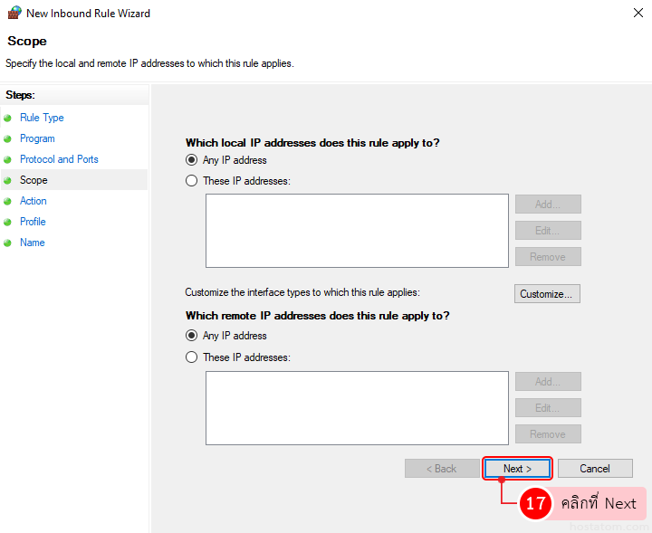This screenshot has width=652, height=533.
Task: Click the green bullet beside Profile
Action: (8, 222)
